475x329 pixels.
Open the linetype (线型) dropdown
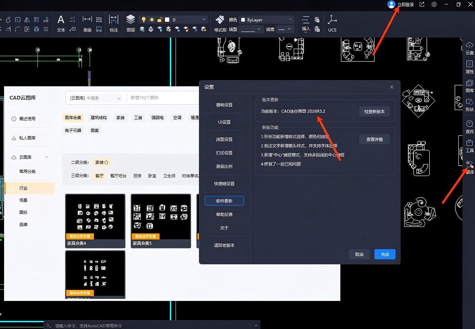click(251, 29)
